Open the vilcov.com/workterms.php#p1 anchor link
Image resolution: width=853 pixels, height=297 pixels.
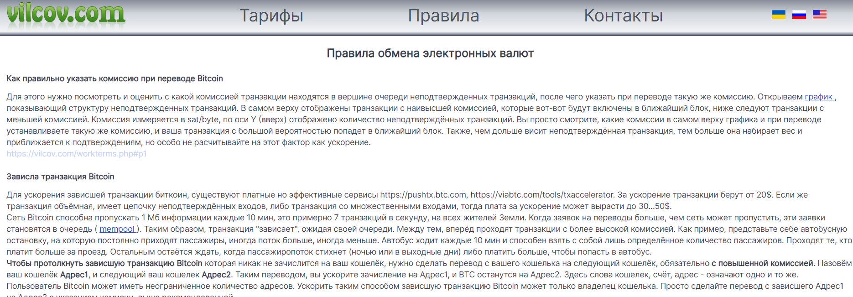click(77, 154)
